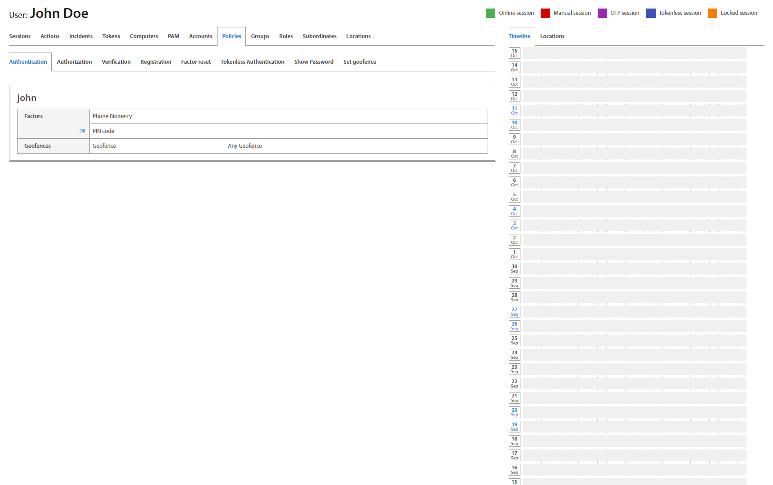
Task: Open the Sessions tab
Action: (x=20, y=36)
